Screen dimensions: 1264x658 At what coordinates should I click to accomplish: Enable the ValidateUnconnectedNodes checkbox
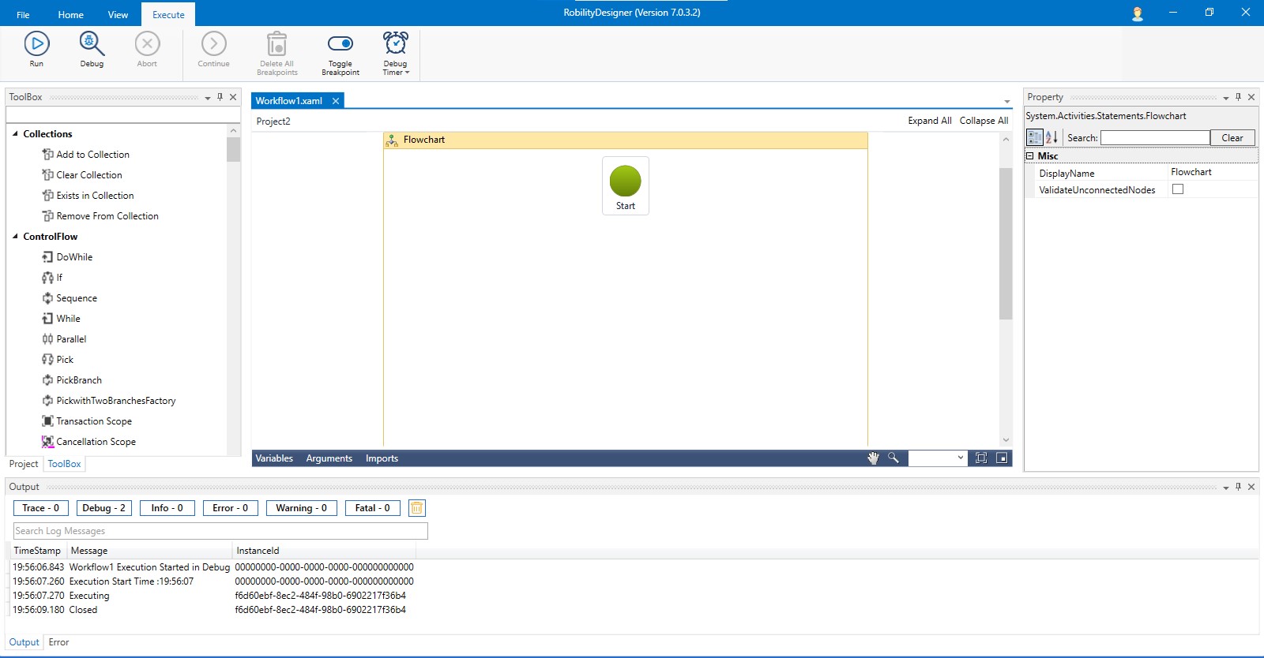pos(1178,189)
